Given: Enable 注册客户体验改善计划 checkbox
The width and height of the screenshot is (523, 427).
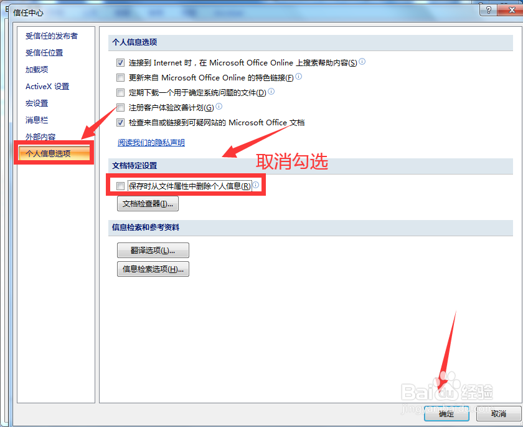Looking at the screenshot, I should click(x=120, y=107).
